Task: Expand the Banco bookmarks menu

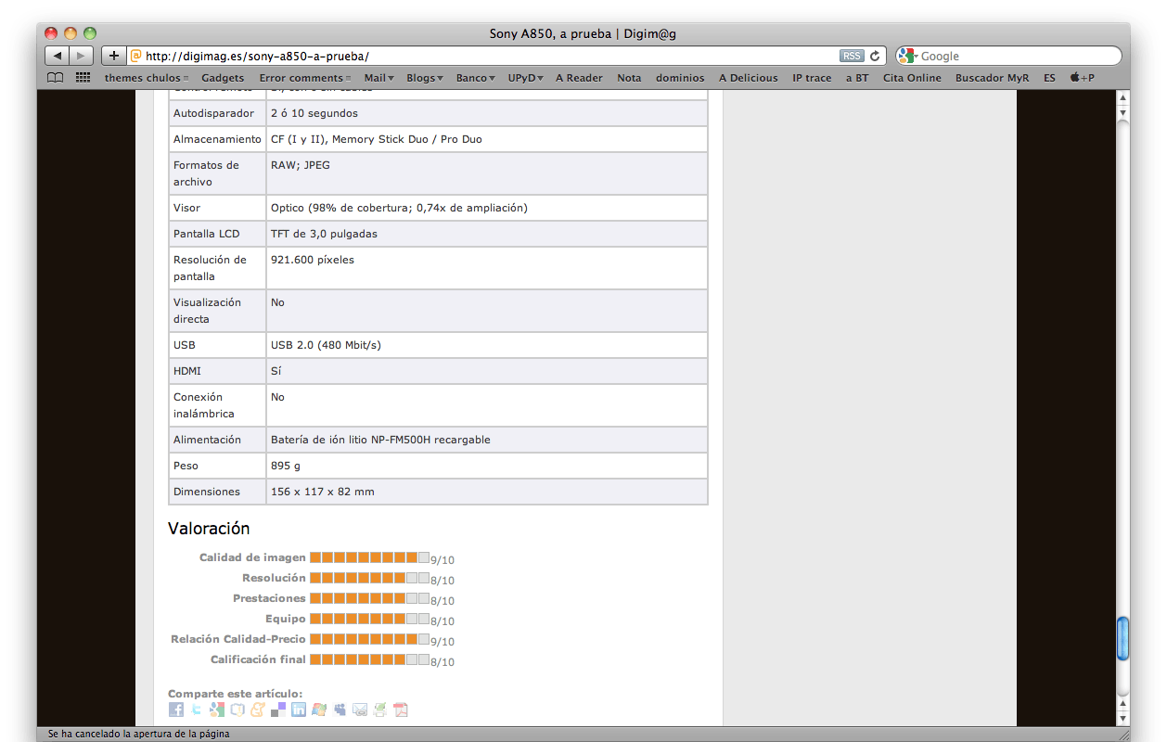Action: coord(476,78)
